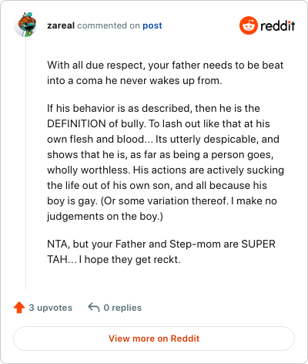Click the curved reply arrow icon

[x=94, y=307]
